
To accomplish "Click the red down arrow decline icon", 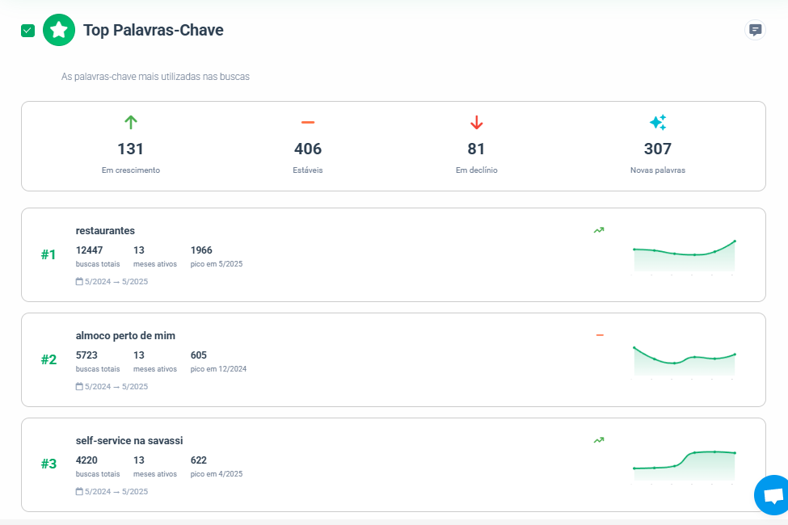I will 476,123.
